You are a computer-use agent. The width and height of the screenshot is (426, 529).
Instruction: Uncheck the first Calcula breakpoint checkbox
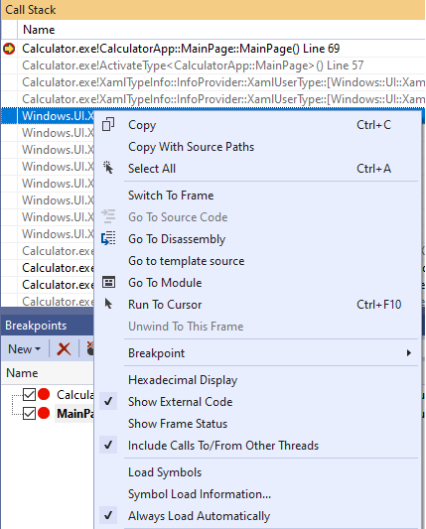click(x=29, y=394)
